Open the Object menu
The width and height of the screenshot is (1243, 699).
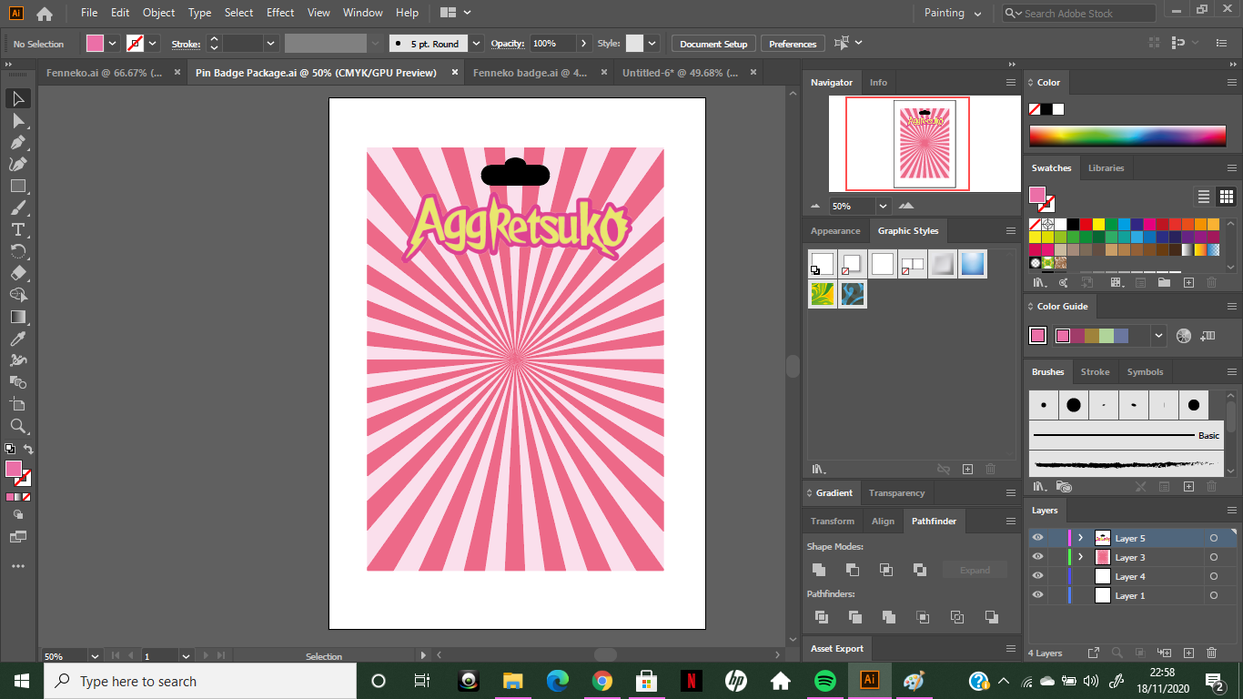(158, 13)
